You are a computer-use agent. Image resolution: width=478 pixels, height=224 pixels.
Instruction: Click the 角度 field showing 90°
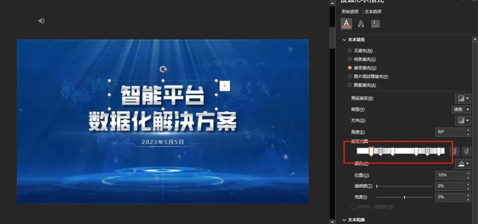point(451,132)
